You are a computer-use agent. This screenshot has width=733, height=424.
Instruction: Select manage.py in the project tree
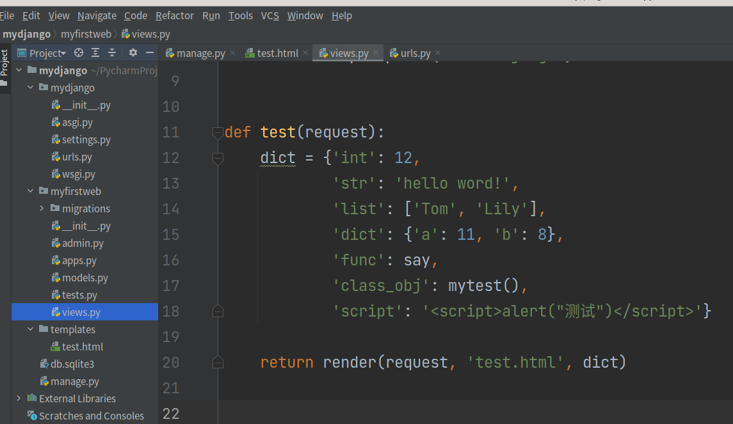[70, 382]
